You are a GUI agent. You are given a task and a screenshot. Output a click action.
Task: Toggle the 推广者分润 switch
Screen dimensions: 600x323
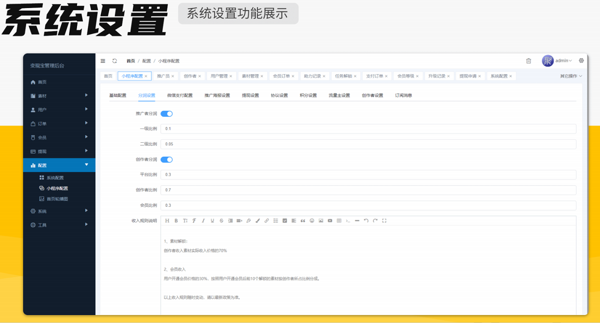(166, 114)
